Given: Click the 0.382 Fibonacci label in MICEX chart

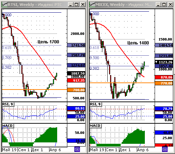Looking at the screenshot, I should pos(94,68).
